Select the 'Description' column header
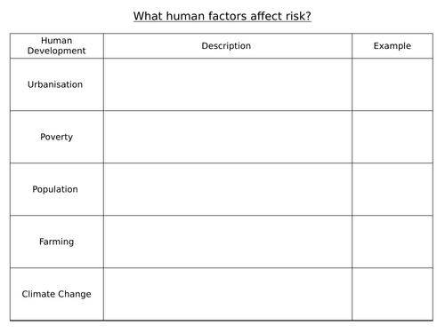Screen dimensions: 445x333 coord(228,45)
